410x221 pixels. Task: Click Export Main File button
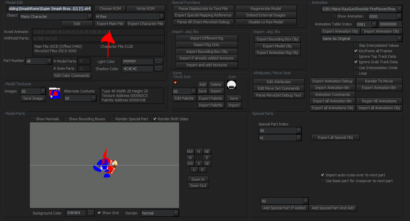pyautogui.click(x=110, y=23)
